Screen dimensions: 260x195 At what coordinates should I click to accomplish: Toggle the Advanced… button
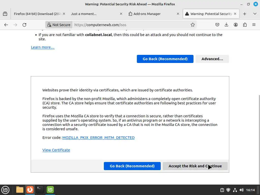[212, 59]
